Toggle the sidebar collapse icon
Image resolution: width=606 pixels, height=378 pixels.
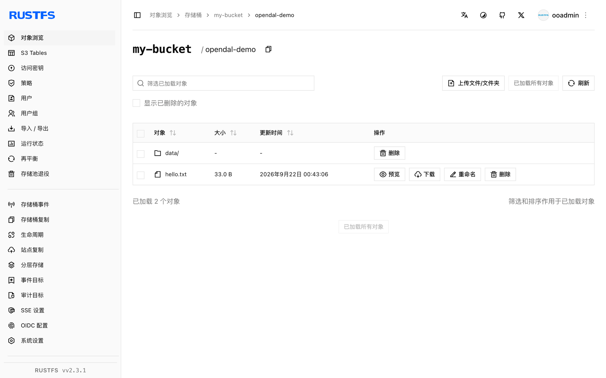click(x=137, y=15)
